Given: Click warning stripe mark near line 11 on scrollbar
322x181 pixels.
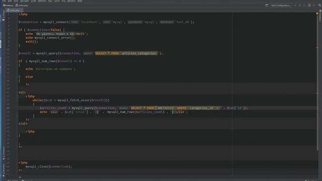Looking at the screenshot, I should (317, 48).
